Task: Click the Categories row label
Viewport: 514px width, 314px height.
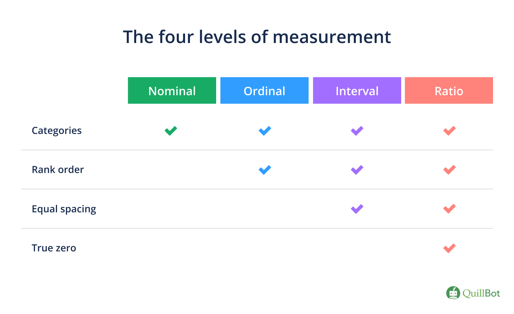Action: point(57,131)
